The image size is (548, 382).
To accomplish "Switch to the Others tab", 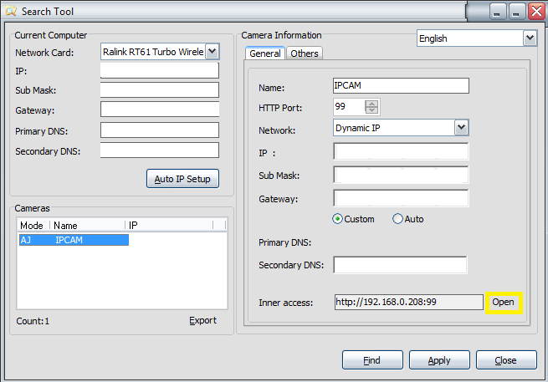I will click(x=305, y=53).
